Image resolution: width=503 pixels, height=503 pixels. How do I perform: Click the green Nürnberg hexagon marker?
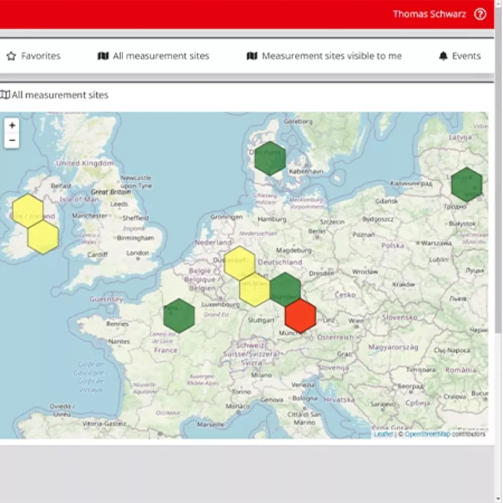coord(286,287)
